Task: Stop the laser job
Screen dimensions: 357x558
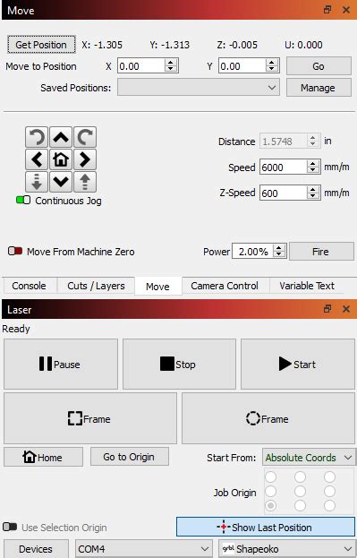Action: point(179,364)
